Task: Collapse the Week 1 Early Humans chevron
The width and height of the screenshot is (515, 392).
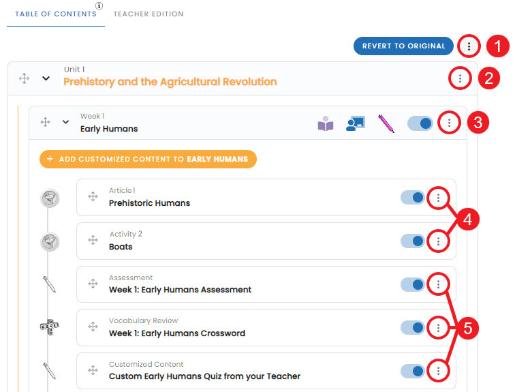Action: point(65,122)
